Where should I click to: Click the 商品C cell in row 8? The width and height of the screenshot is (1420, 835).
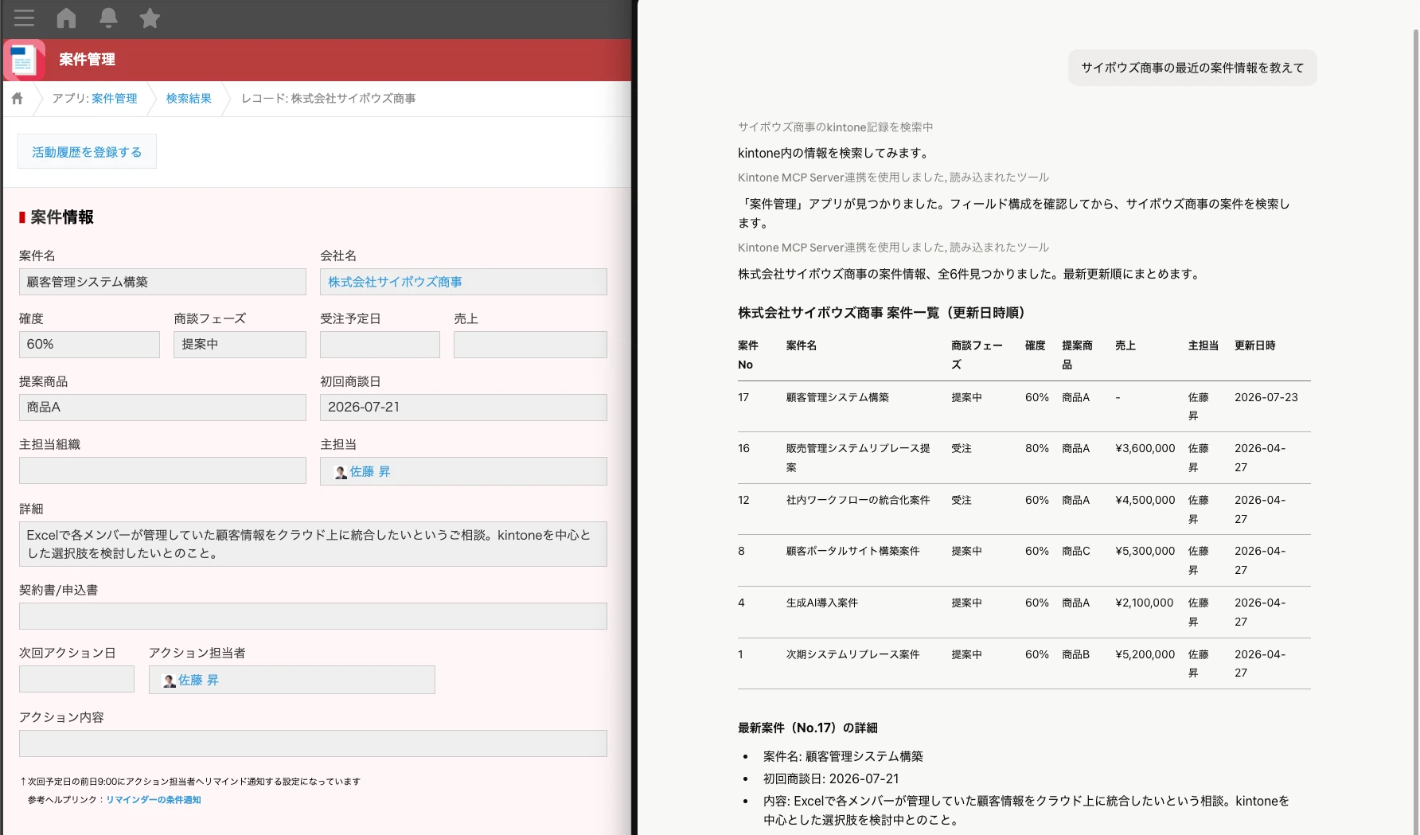point(1075,551)
